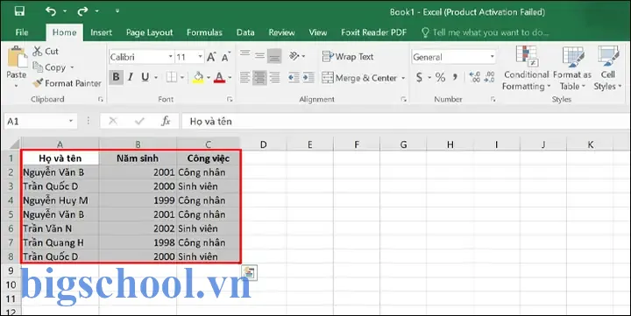
Task: Click Merge & Center
Action: click(359, 78)
